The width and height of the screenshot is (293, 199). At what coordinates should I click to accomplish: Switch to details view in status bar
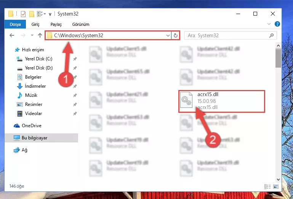[267, 186]
